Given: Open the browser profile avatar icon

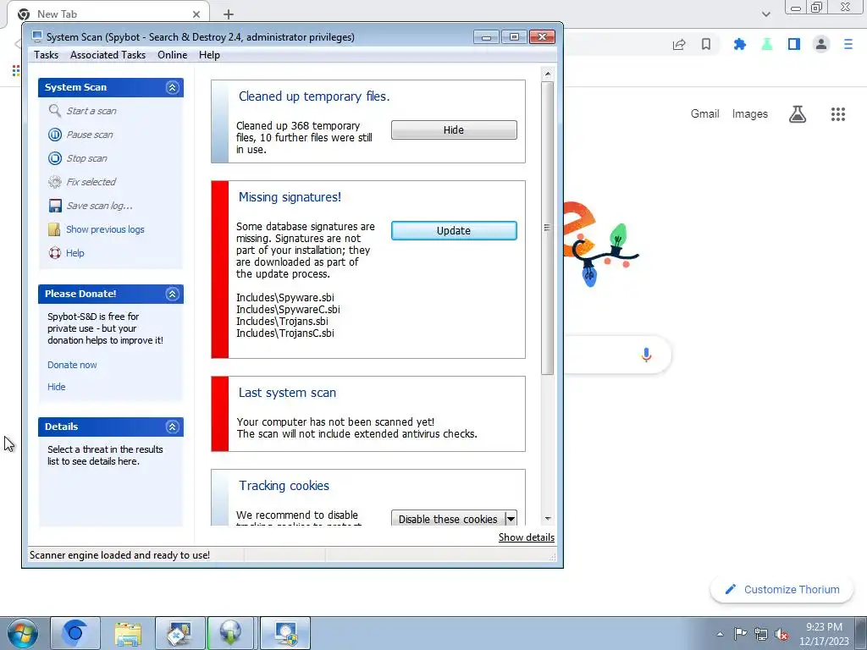Looking at the screenshot, I should (821, 44).
